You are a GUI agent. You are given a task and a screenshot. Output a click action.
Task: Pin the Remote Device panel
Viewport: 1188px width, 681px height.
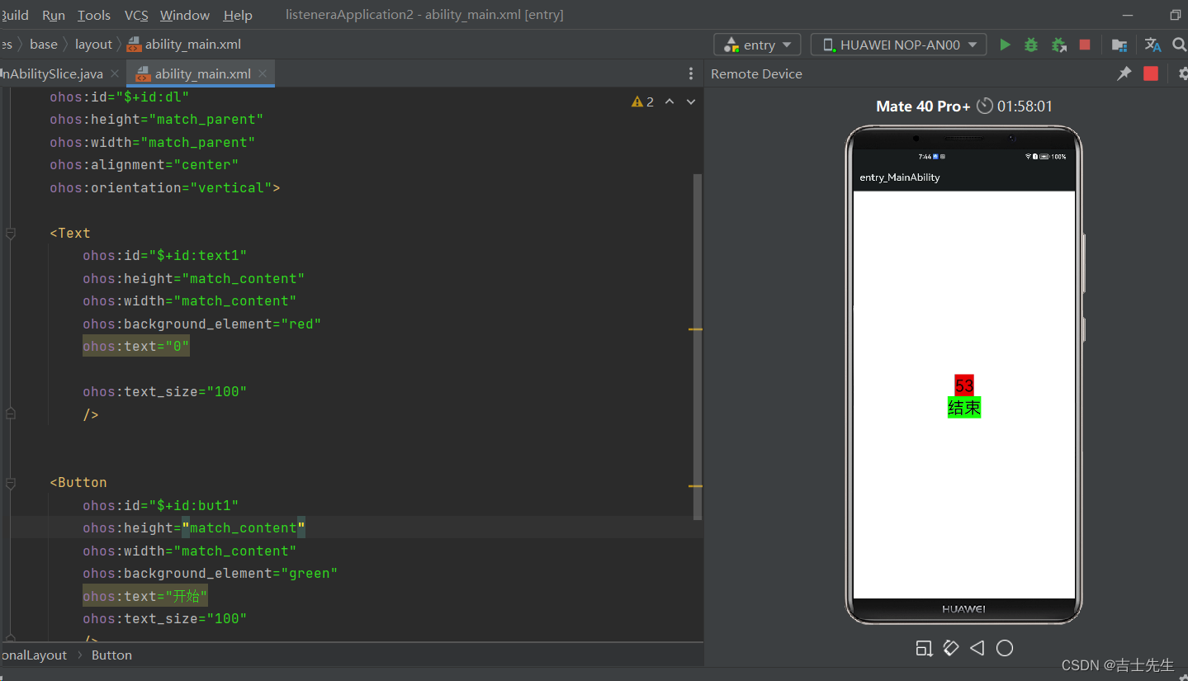click(x=1124, y=73)
